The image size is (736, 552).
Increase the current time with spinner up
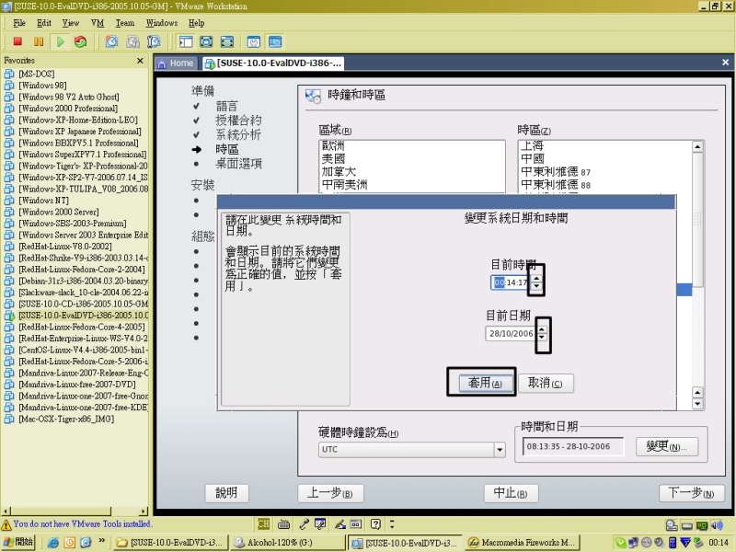(x=536, y=279)
